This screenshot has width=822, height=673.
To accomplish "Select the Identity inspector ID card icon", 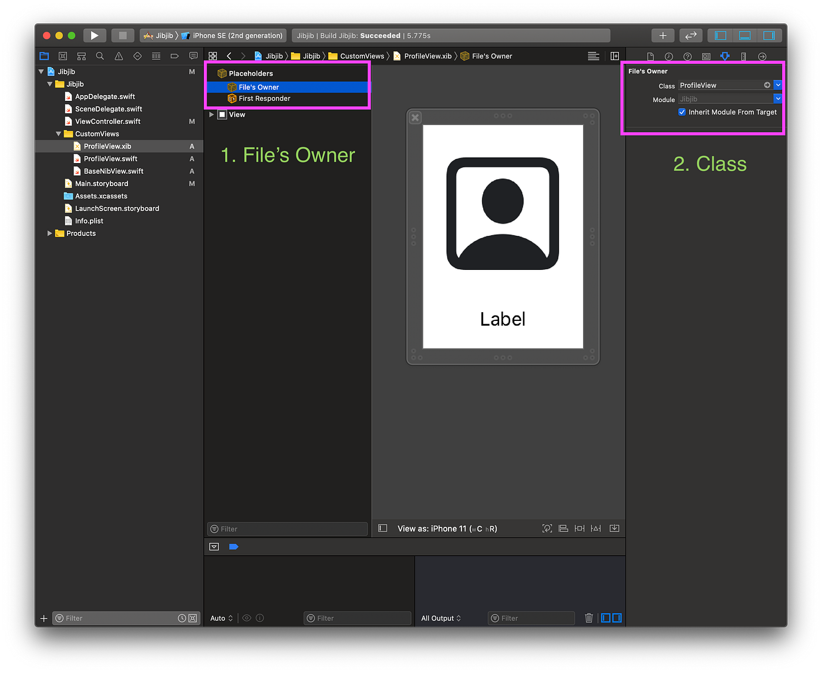I will (706, 56).
